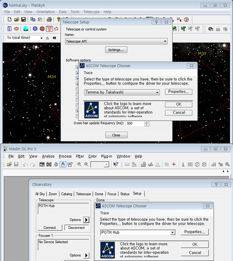Click Cancel in the MaxIm DL ASCOM chooser

point(195,253)
